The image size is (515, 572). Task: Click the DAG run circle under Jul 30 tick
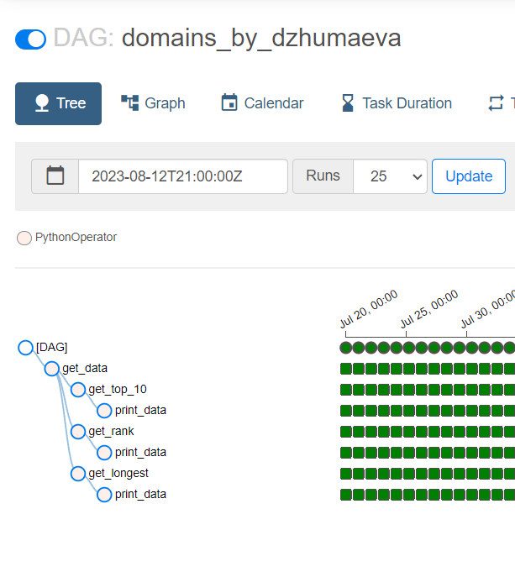coord(471,348)
